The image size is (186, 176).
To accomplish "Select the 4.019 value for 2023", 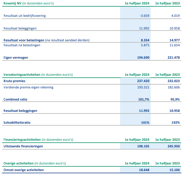I will click(175, 16).
